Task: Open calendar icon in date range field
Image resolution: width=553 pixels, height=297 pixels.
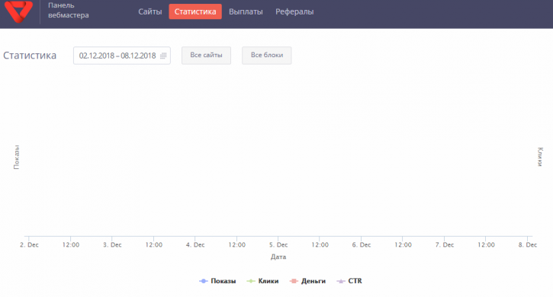Action: pyautogui.click(x=163, y=56)
